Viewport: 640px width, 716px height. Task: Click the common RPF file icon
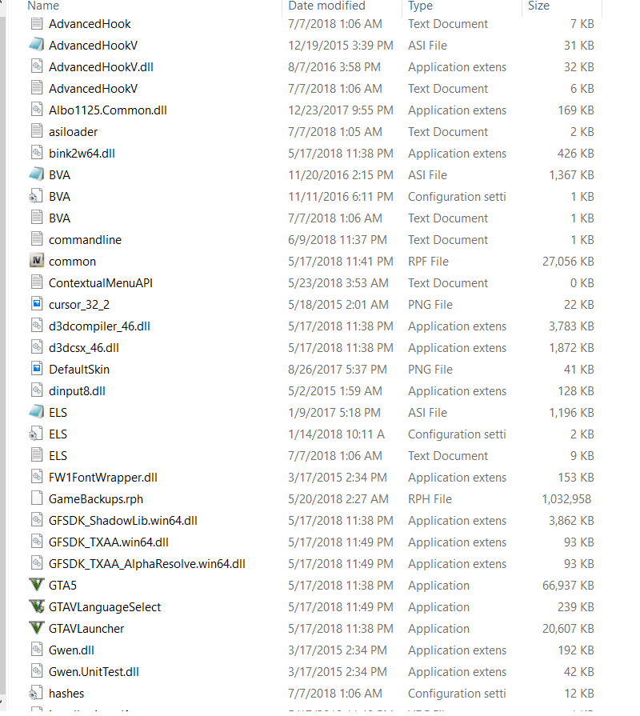(x=37, y=261)
